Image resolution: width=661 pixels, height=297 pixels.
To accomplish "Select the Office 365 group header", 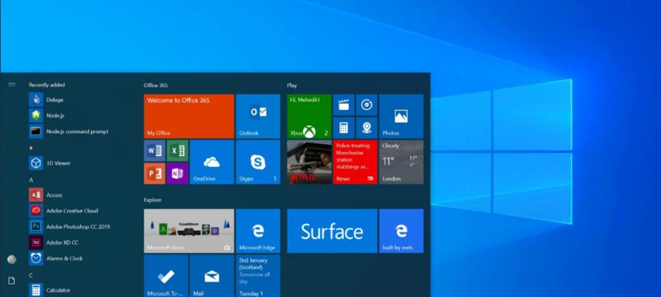I will pos(156,85).
